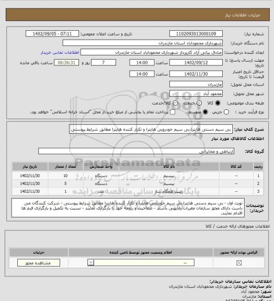This screenshot has width=274, height=301.
Task: Click the request creator name field
Action: [x=152, y=52]
